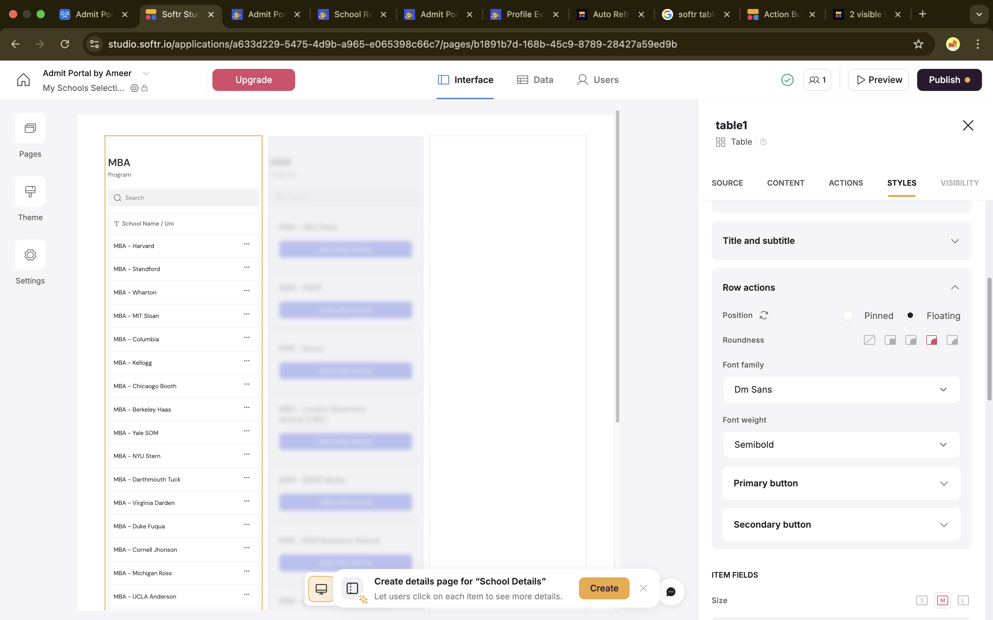Screen dimensions: 993x620
Task: Switch to the CONTENT tab
Action: point(785,183)
